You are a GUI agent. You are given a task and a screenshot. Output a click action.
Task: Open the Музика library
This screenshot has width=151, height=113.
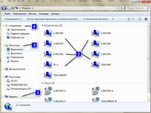click(x=14, y=61)
